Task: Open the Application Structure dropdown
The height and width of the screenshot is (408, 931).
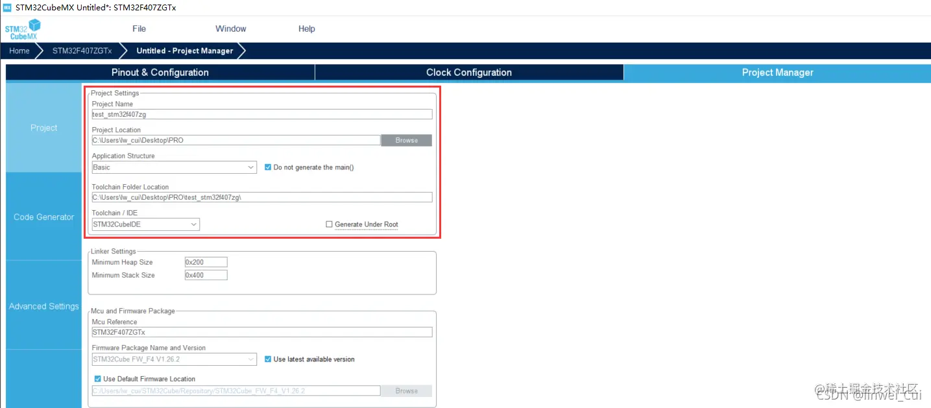Action: tap(174, 167)
